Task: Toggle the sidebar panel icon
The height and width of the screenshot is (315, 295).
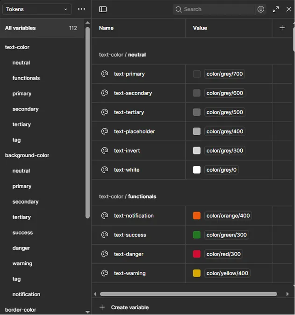Action: coord(103,9)
